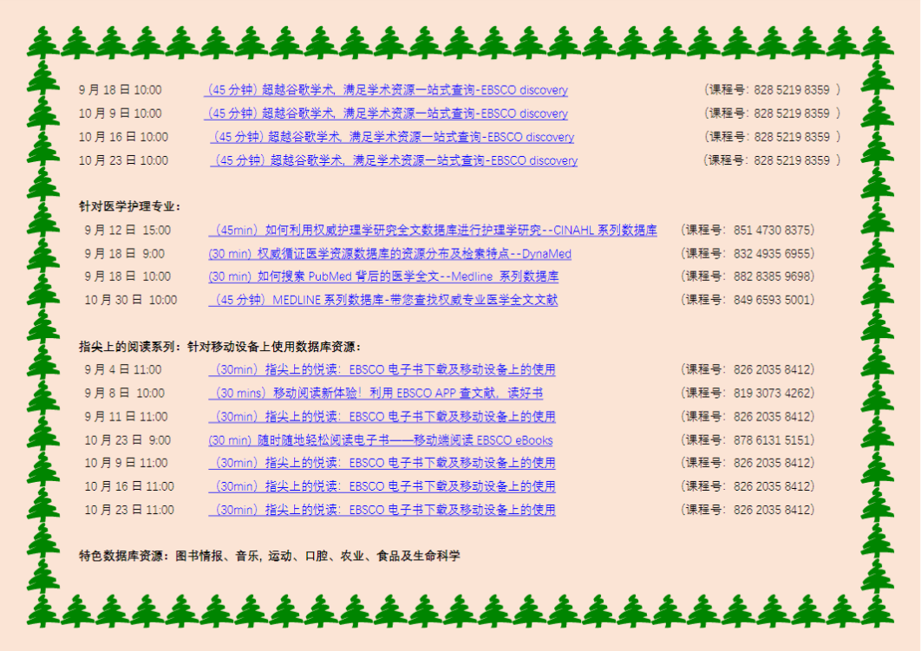Click the PubMed Medline 系列数据库 link
This screenshot has width=921, height=651.
click(x=382, y=277)
